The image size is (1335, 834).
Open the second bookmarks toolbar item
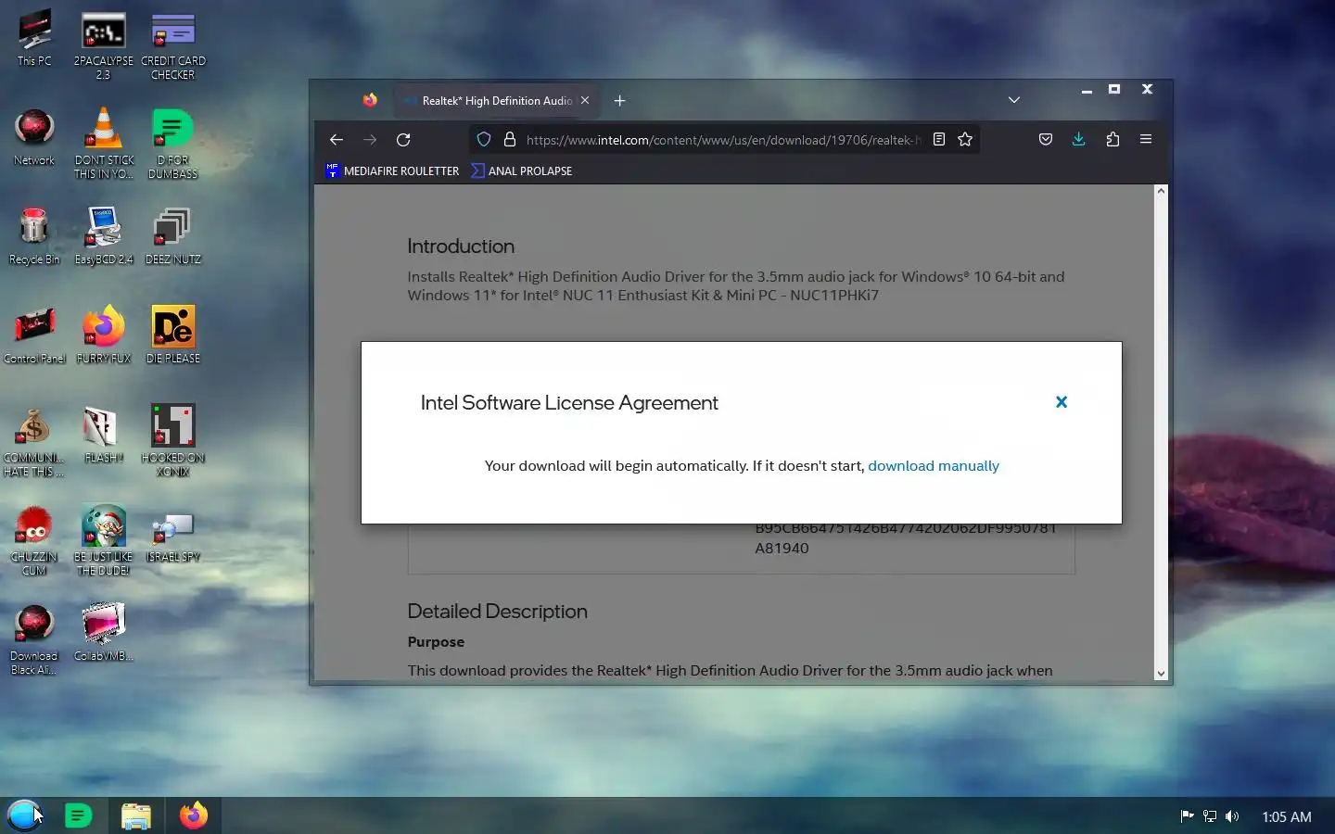click(521, 171)
